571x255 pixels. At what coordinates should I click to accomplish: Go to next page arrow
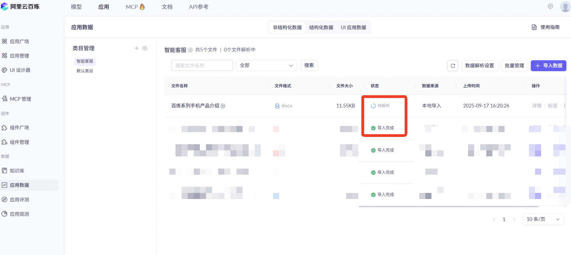[514, 219]
